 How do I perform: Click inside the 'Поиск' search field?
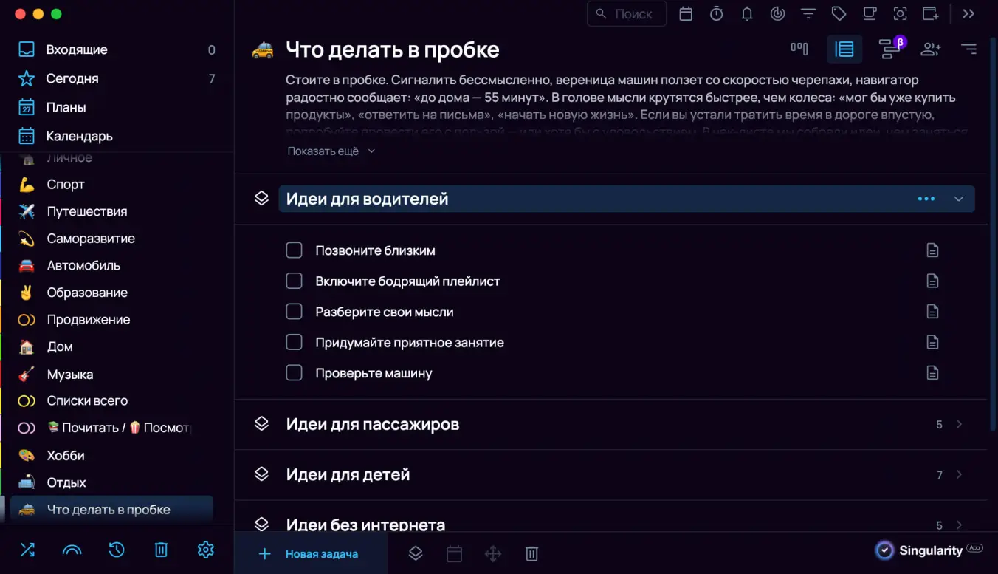click(626, 13)
